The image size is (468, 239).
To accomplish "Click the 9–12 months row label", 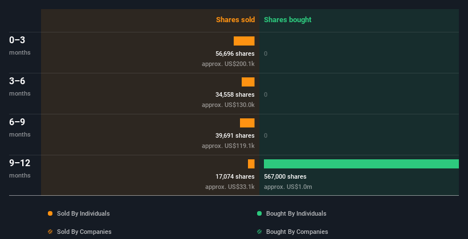I will (20, 168).
